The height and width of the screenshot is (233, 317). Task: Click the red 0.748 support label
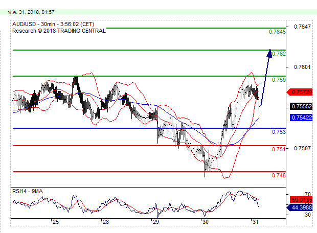click(x=279, y=175)
